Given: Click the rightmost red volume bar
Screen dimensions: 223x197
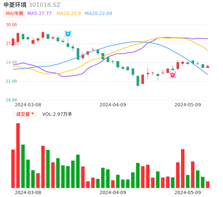Looking at the screenshot, I should tap(208, 185).
